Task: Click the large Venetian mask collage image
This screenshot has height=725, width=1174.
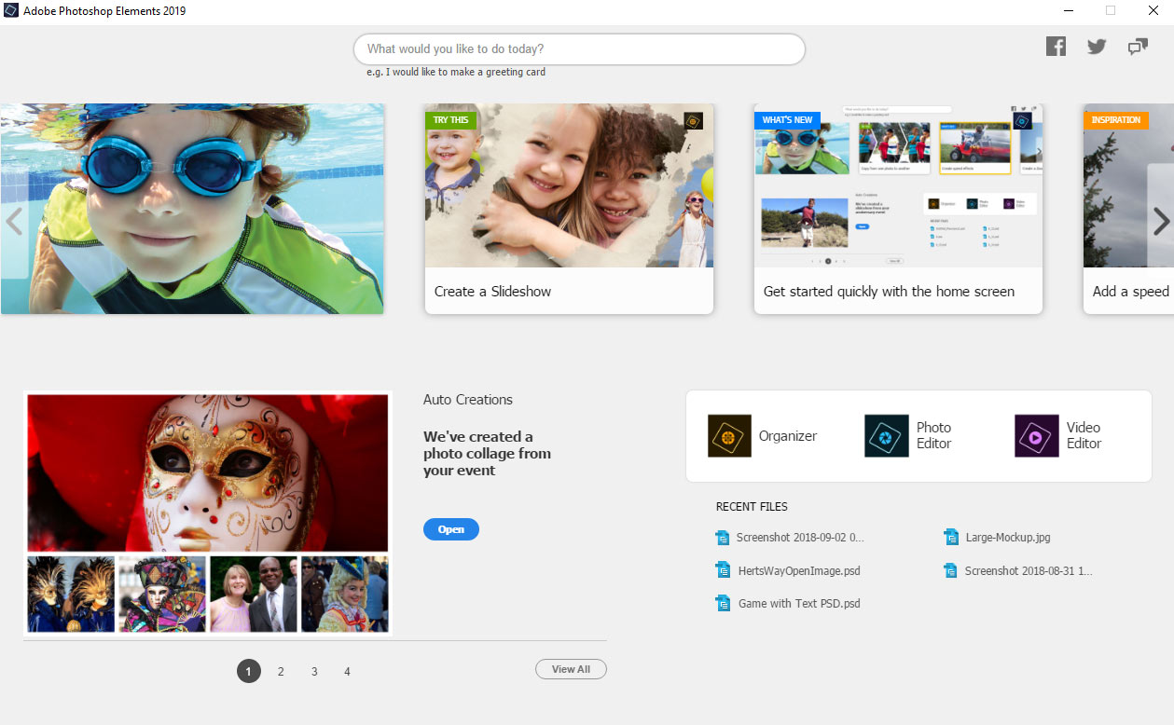Action: click(208, 472)
